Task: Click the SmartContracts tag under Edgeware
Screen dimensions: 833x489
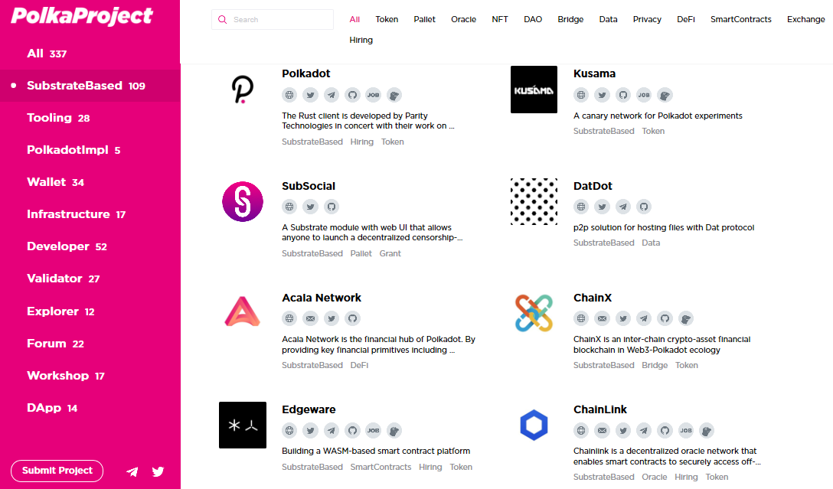Action: pyautogui.click(x=381, y=468)
